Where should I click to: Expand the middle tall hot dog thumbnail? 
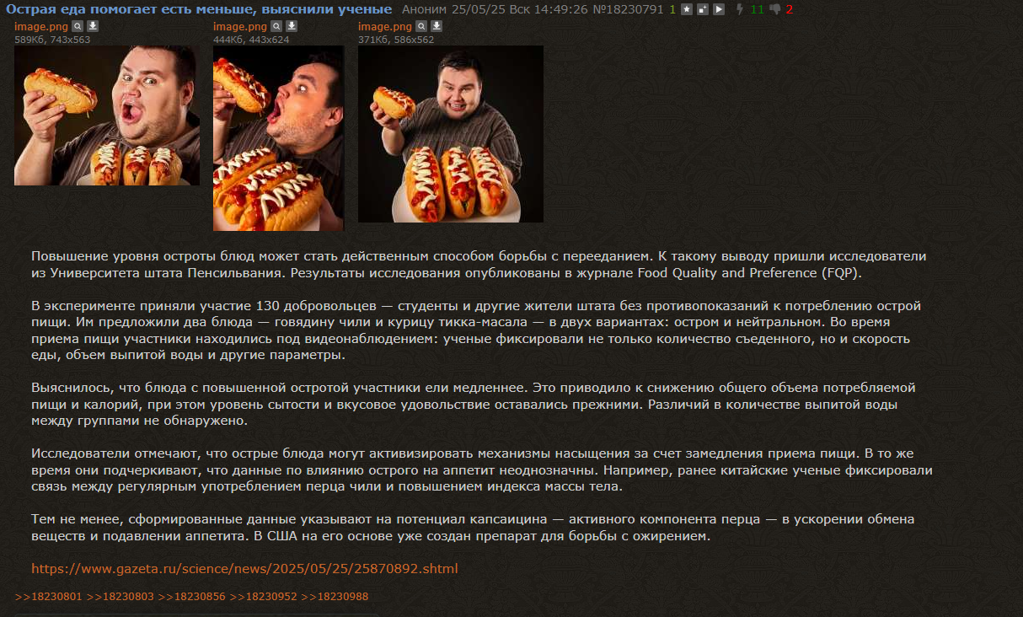[x=278, y=138]
